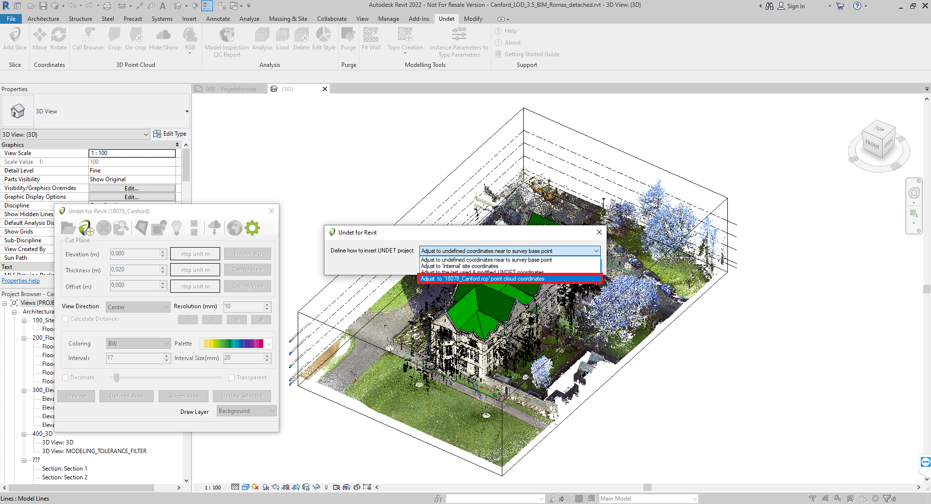Select the Crop tool in 3D Point Cloud panel
Viewport: 931px width, 504px height.
(114, 39)
